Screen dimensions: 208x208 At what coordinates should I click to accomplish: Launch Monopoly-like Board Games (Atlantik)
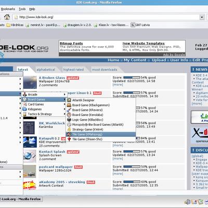point(101,124)
